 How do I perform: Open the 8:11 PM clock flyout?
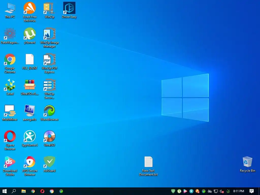click(239, 191)
